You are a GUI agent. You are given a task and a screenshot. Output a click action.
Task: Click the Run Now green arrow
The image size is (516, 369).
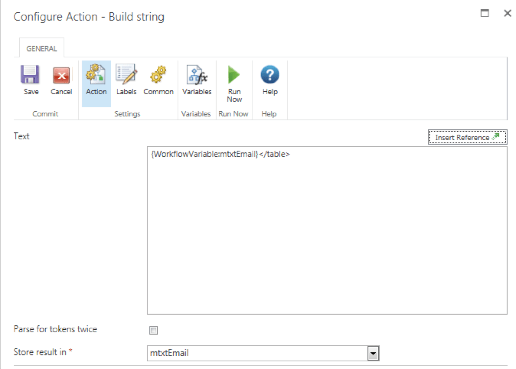click(234, 74)
